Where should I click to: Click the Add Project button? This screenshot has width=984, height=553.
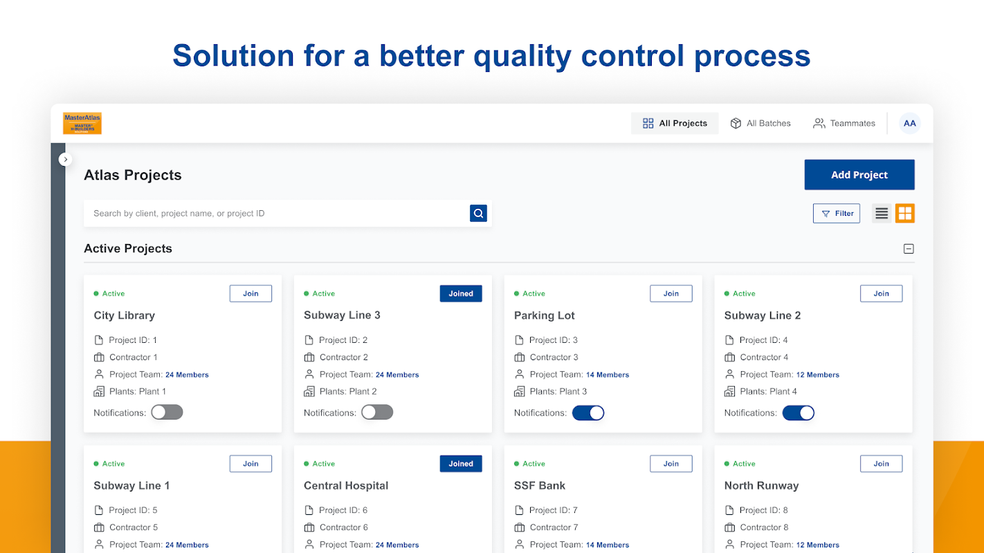pyautogui.click(x=859, y=175)
